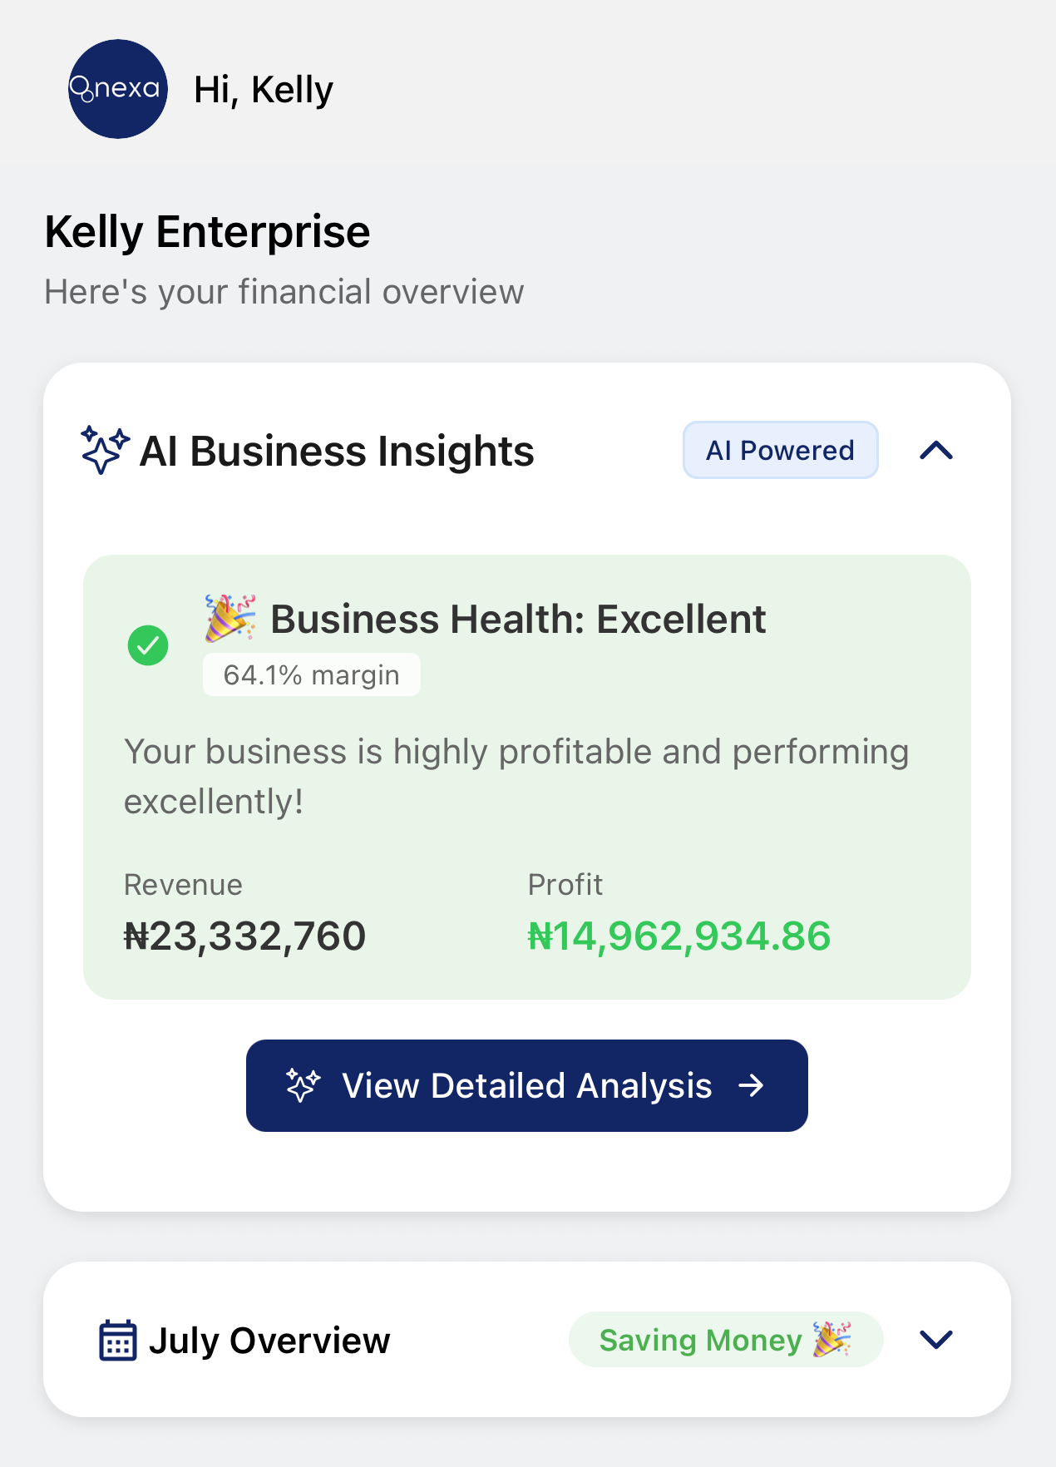Open View Detailed Analysis
The width and height of the screenshot is (1056, 1467).
coord(527,1085)
